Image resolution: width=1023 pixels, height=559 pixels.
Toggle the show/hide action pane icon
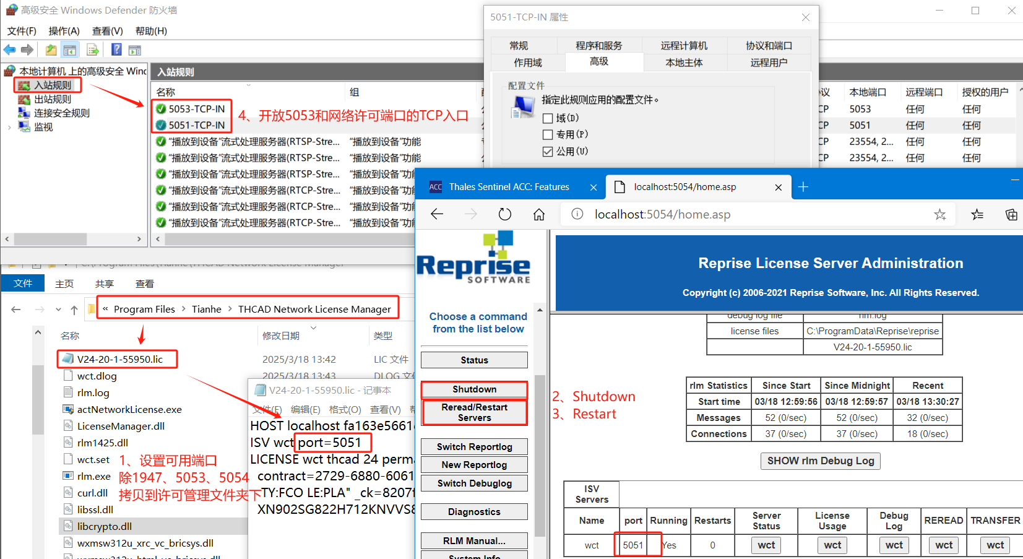click(x=135, y=50)
